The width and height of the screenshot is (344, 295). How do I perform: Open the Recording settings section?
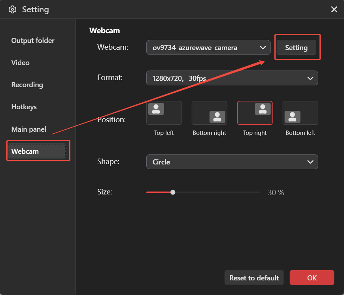click(x=27, y=84)
